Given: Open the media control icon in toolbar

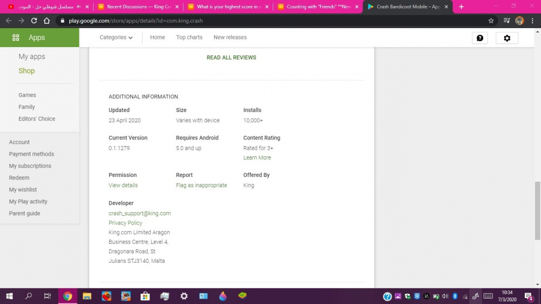Looking at the screenshot, I should click(x=506, y=21).
